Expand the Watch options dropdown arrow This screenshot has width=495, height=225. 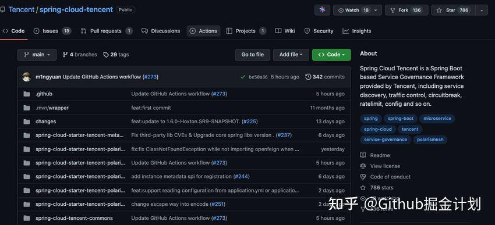(x=376, y=10)
